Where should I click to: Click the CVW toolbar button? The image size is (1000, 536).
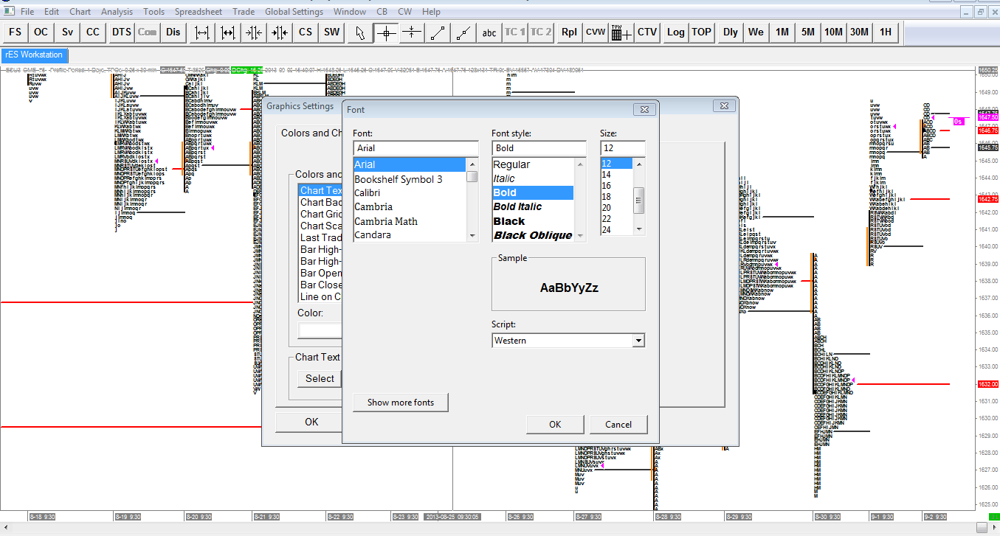[596, 32]
